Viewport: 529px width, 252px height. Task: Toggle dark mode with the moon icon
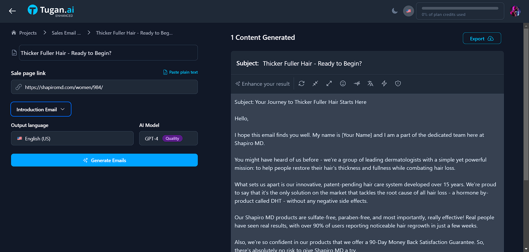[395, 11]
